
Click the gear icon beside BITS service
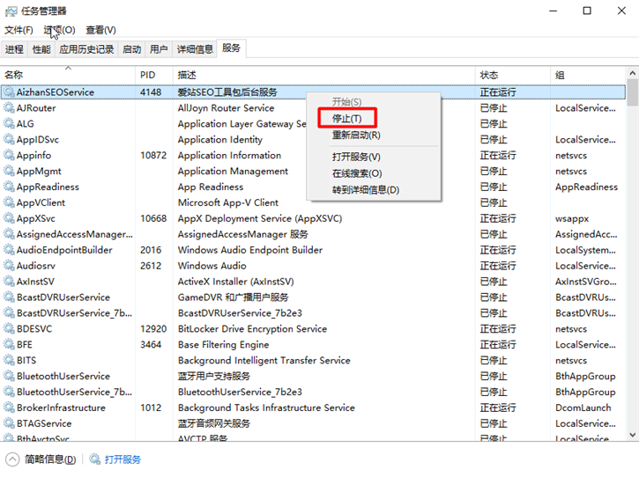pos(9,361)
